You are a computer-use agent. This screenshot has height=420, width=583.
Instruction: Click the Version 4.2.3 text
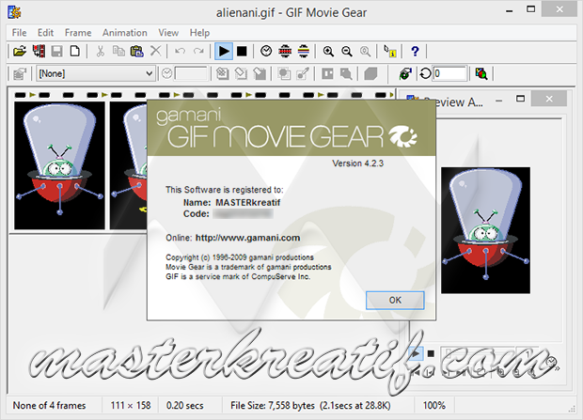357,163
